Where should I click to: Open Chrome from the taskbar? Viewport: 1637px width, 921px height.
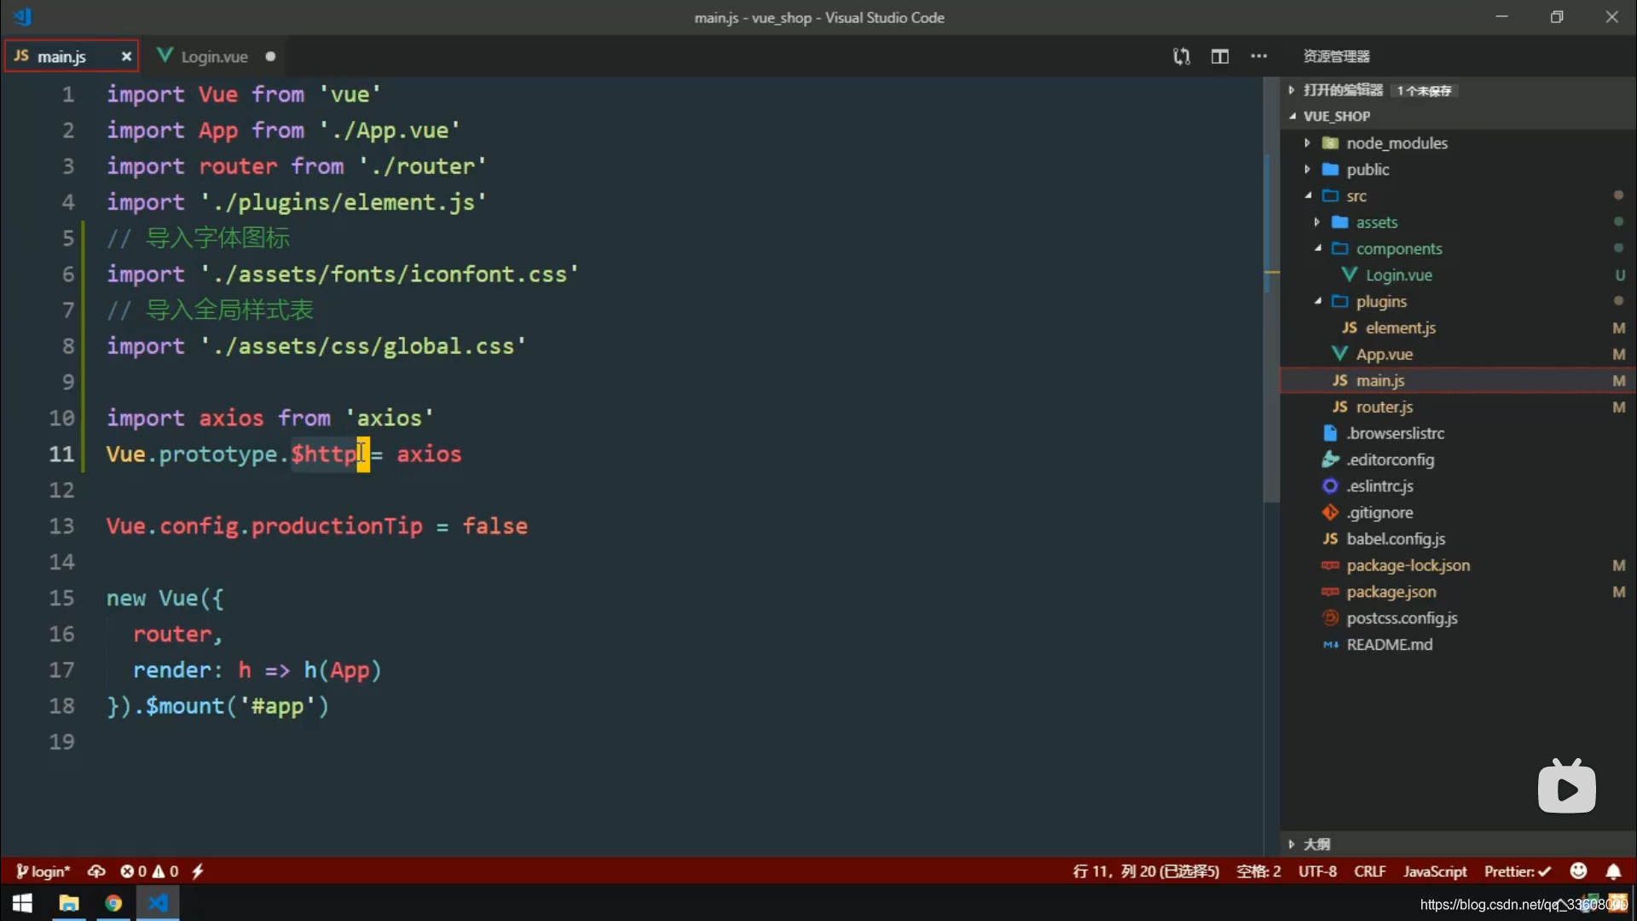pos(113,902)
